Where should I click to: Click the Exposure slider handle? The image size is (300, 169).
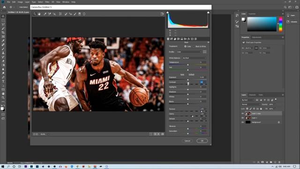click(187, 80)
